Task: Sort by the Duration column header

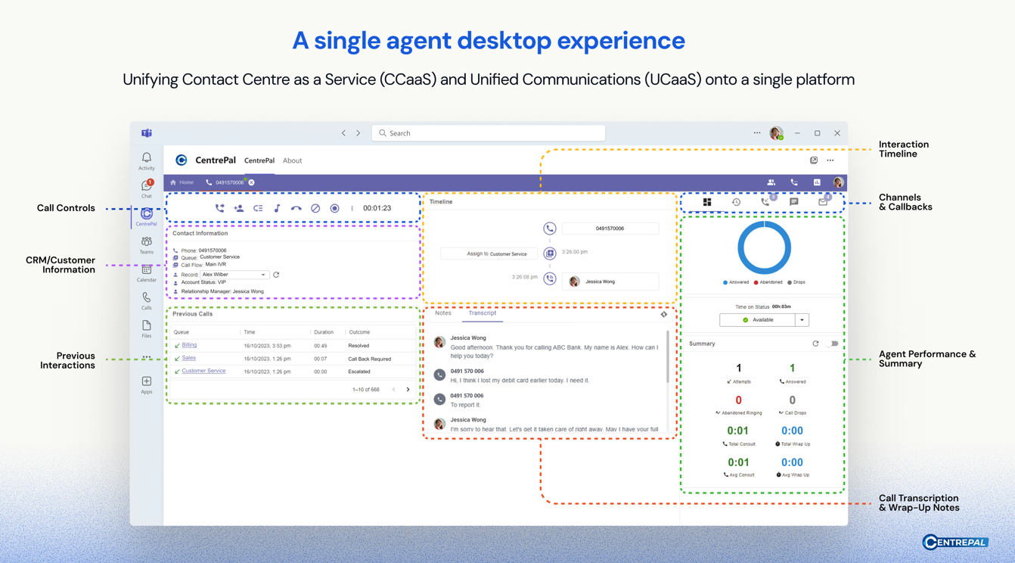Action: 324,332
